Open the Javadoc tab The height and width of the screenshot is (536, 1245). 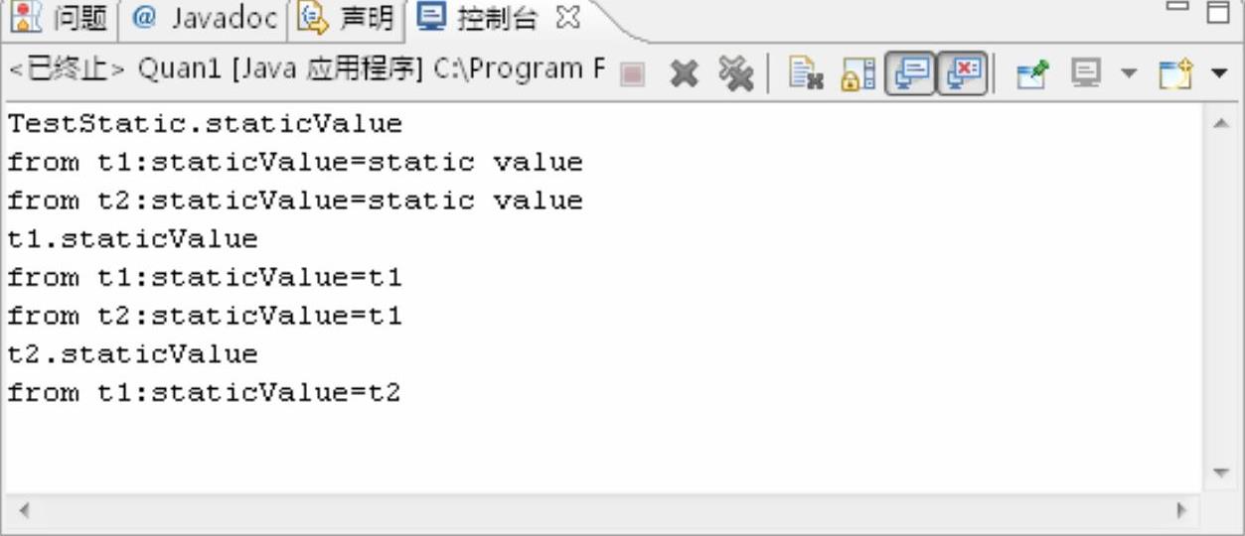pos(205,17)
